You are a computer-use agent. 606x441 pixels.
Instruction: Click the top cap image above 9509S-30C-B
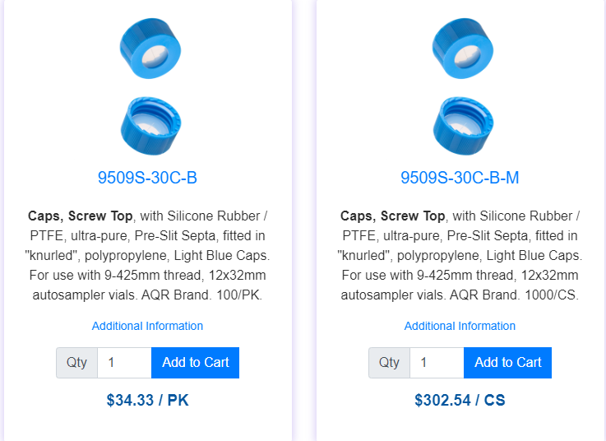[147, 49]
